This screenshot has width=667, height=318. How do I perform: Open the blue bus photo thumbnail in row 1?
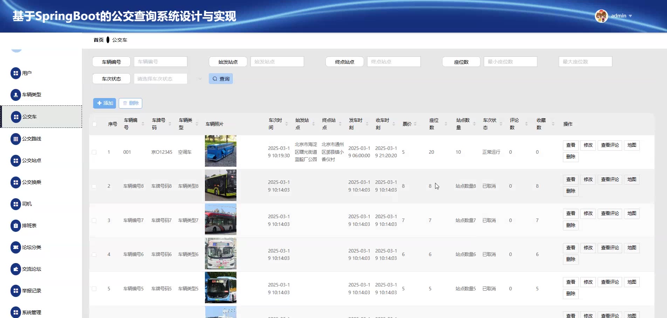[220, 151]
